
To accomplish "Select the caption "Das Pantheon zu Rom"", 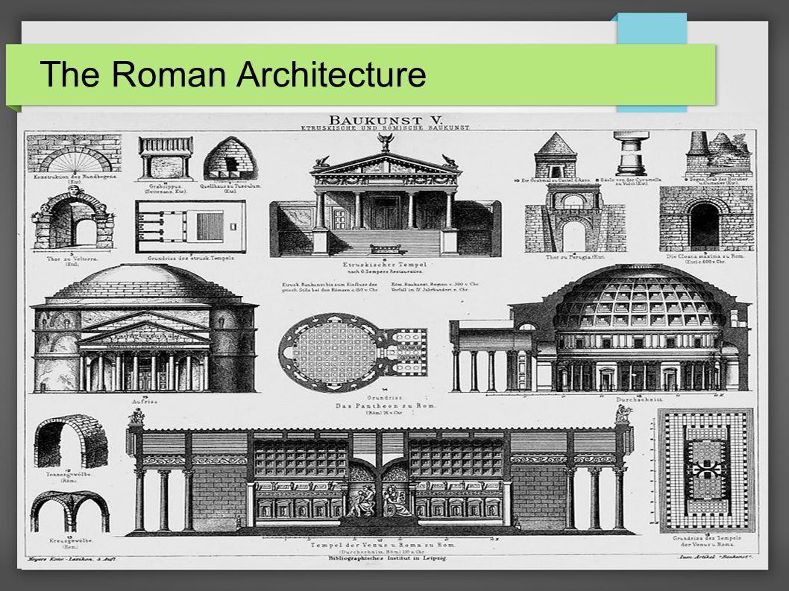I will click(386, 405).
